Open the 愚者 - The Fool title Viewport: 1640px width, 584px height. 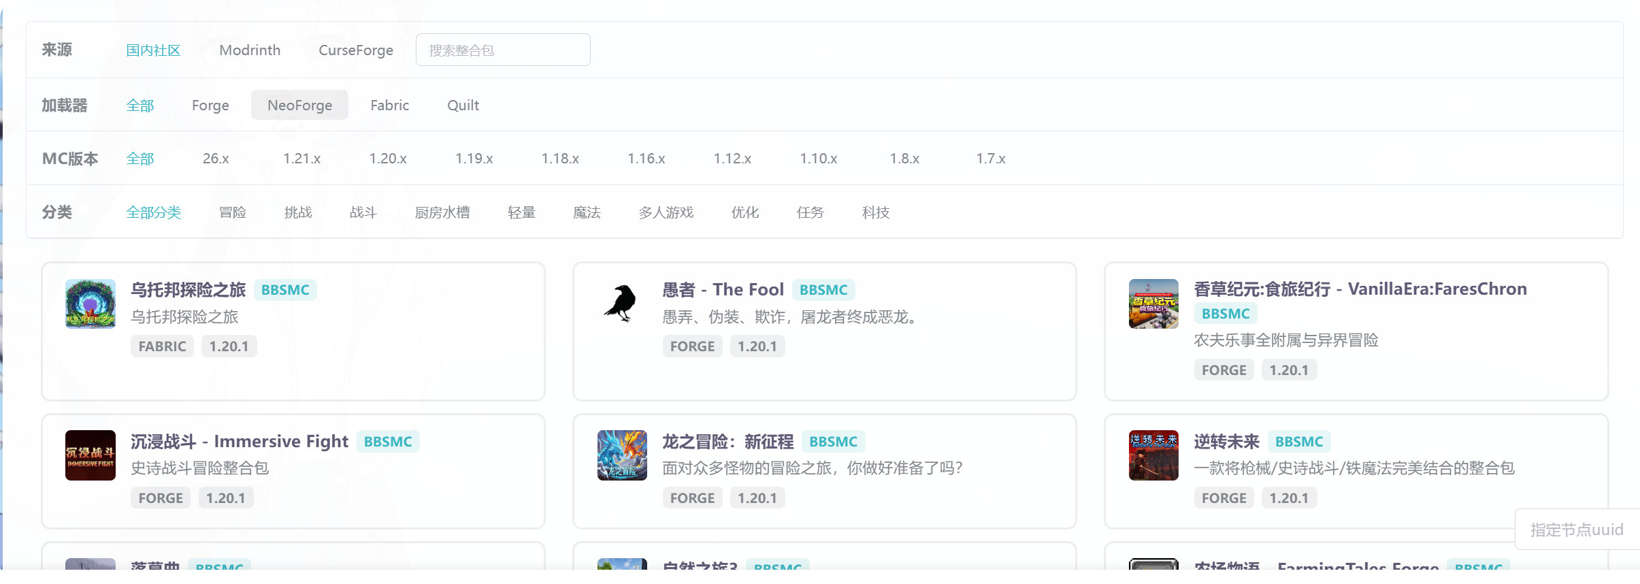tap(723, 290)
